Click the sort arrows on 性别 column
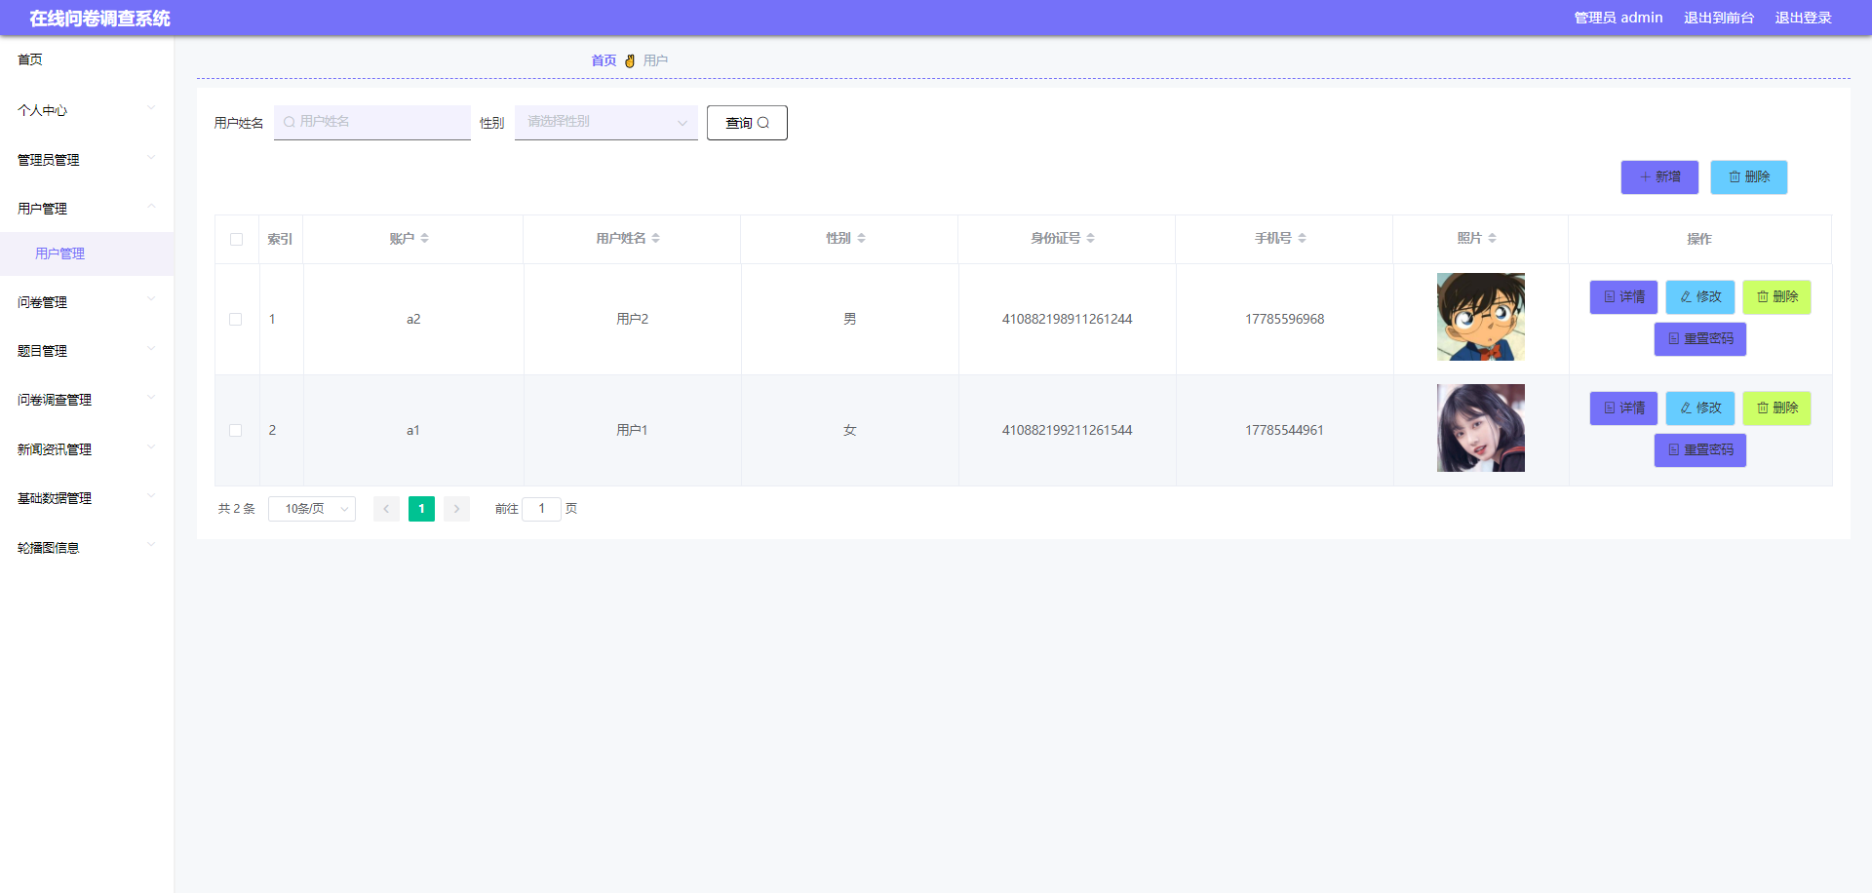Viewport: 1872px width, 893px height. click(861, 239)
